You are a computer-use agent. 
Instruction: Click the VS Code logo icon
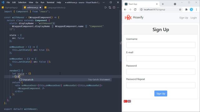[x=3, y=2]
